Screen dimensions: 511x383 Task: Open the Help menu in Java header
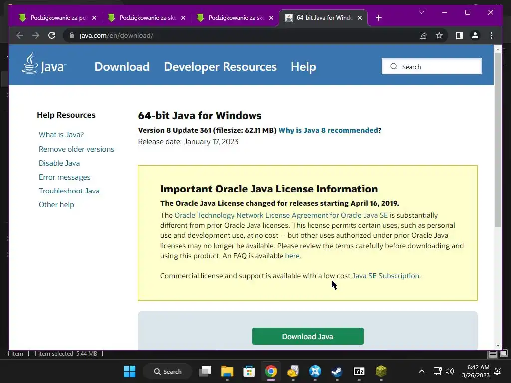(303, 67)
